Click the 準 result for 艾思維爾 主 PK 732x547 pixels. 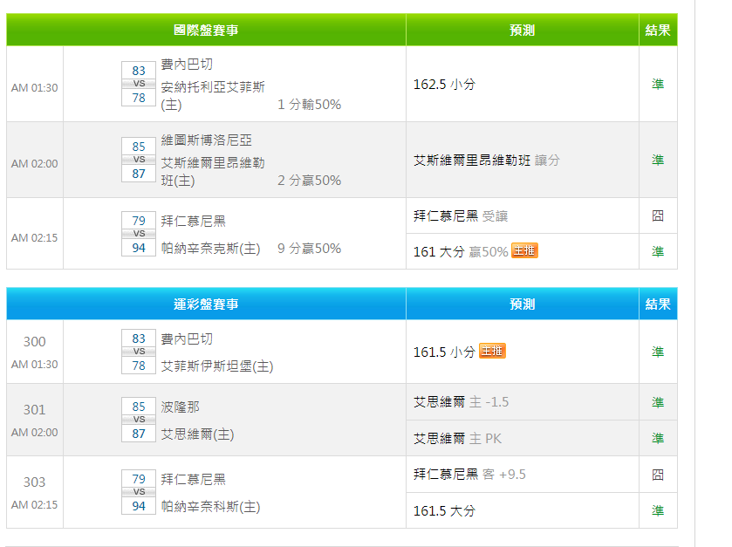click(658, 438)
